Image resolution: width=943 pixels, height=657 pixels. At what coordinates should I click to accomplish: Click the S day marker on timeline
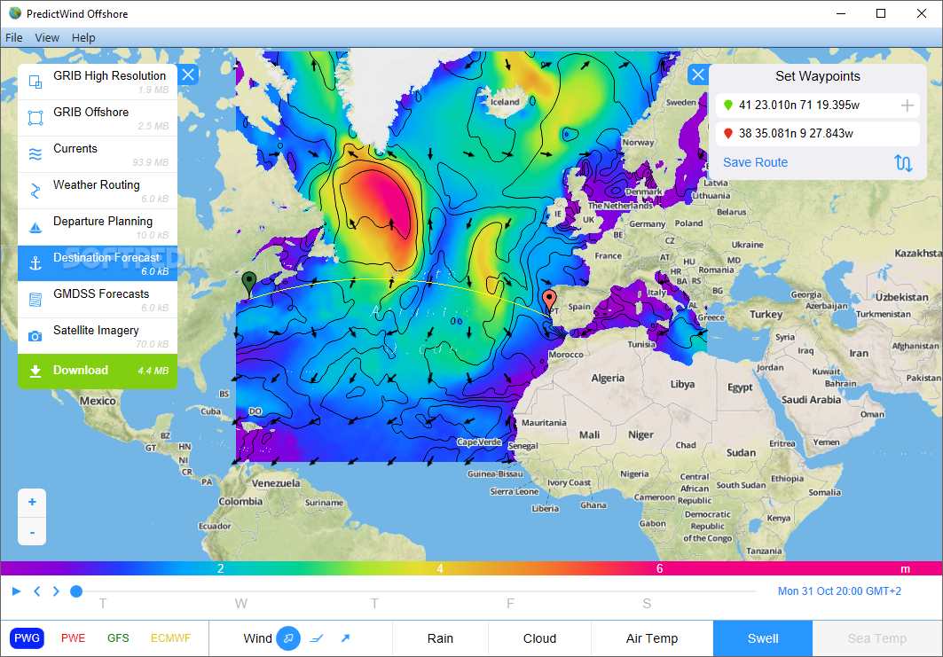(647, 604)
